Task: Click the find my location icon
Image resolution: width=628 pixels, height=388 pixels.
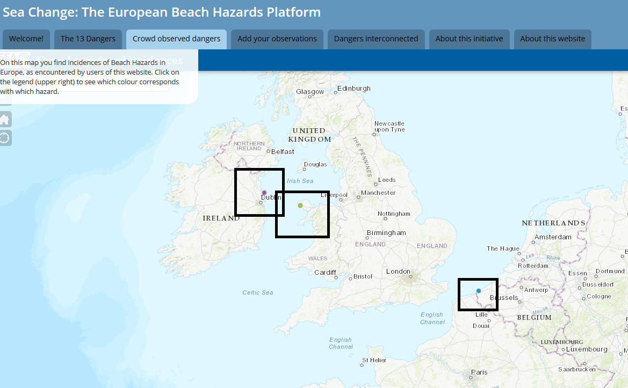Action: tap(5, 138)
